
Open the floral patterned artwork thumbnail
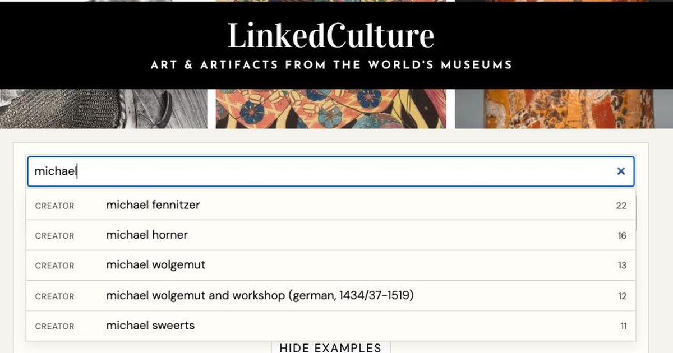click(331, 109)
